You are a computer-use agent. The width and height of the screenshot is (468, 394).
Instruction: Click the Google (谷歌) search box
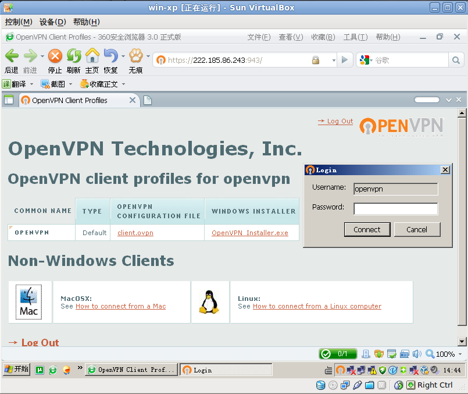click(410, 61)
